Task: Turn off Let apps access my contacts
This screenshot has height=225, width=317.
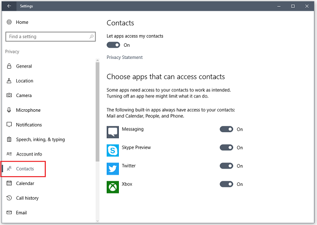Action: click(113, 45)
